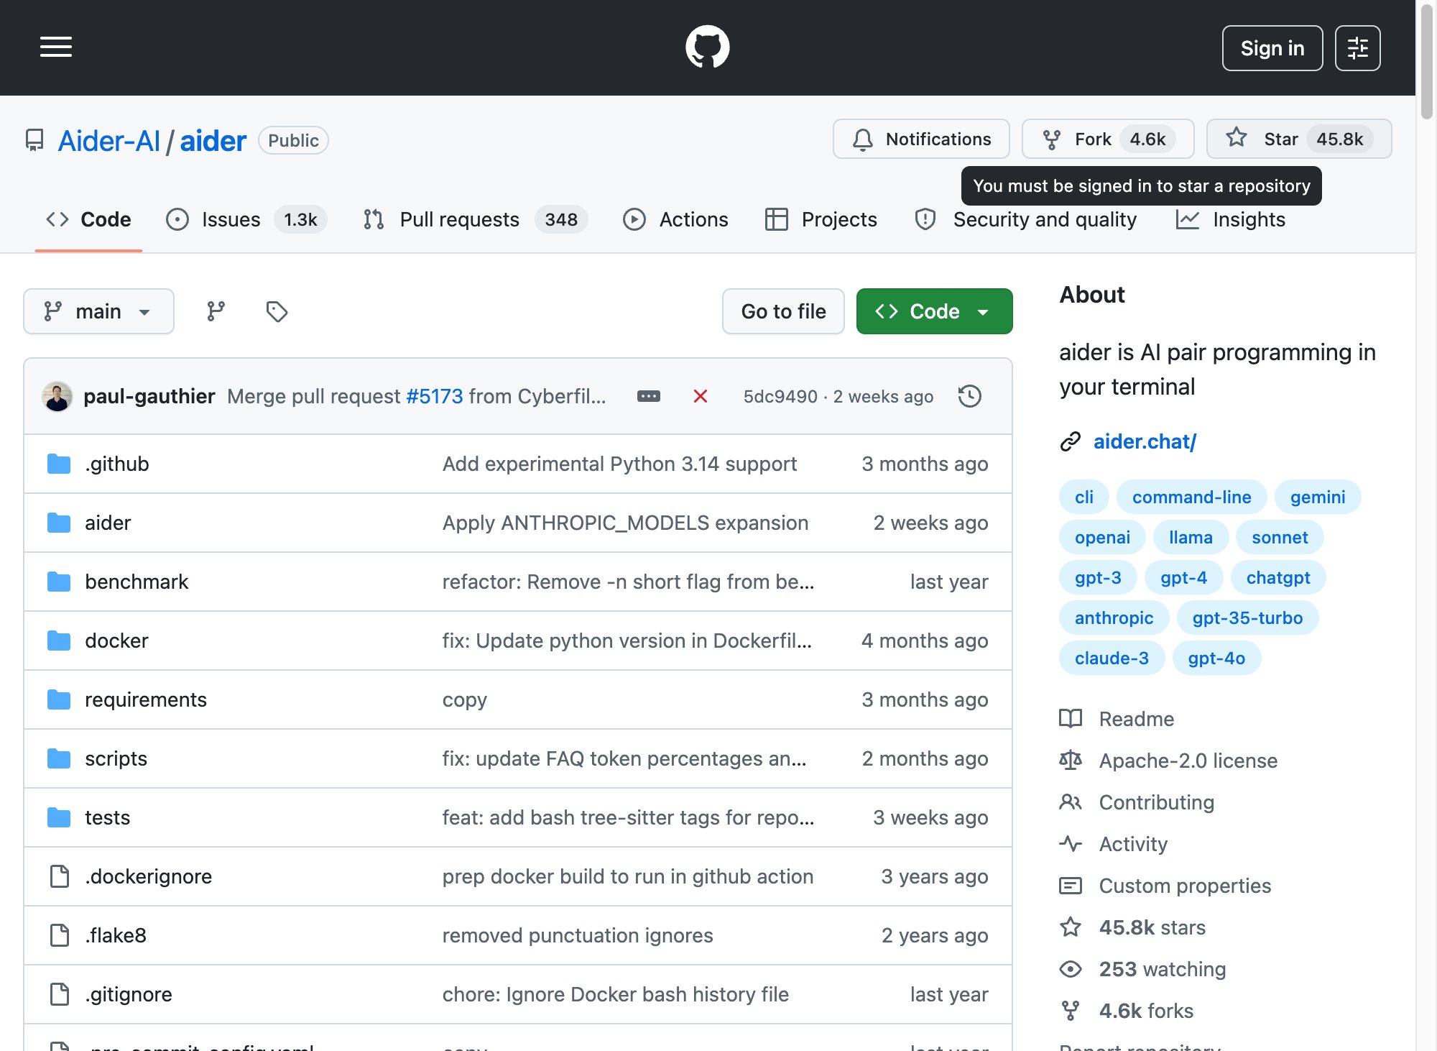Open the Apache-2.0 license link
This screenshot has height=1051, width=1437.
click(1188, 761)
